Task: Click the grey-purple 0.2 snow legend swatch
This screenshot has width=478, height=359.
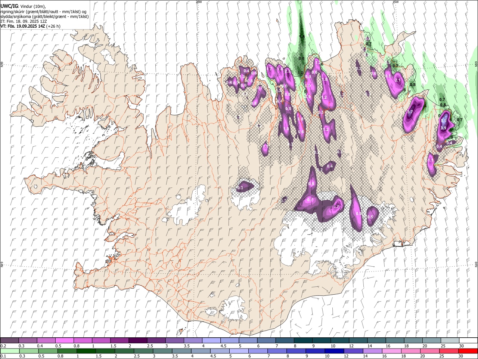Action: 9,340
